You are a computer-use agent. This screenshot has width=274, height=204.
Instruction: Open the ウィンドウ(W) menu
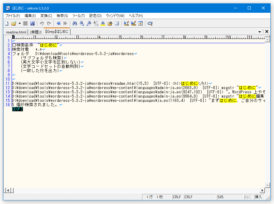click(115, 16)
